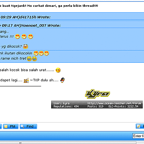Click the Find button

click(28, 126)
